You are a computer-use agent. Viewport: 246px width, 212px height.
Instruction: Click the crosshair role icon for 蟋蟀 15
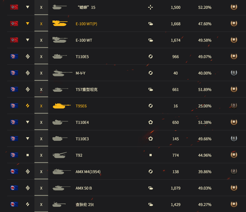[150, 7]
